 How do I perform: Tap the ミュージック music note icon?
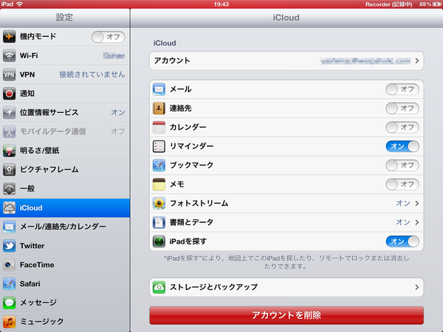click(x=9, y=322)
